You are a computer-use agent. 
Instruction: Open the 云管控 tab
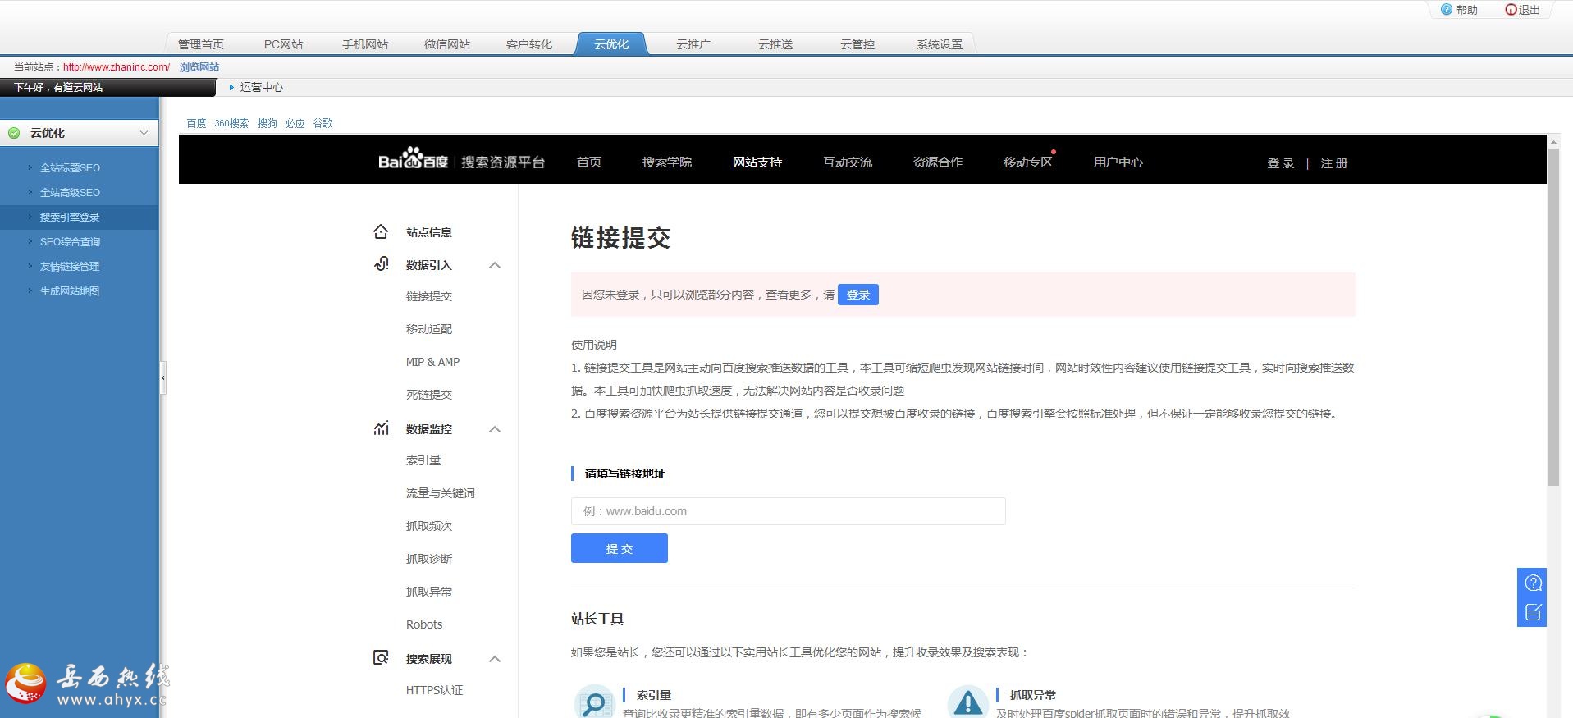(857, 44)
